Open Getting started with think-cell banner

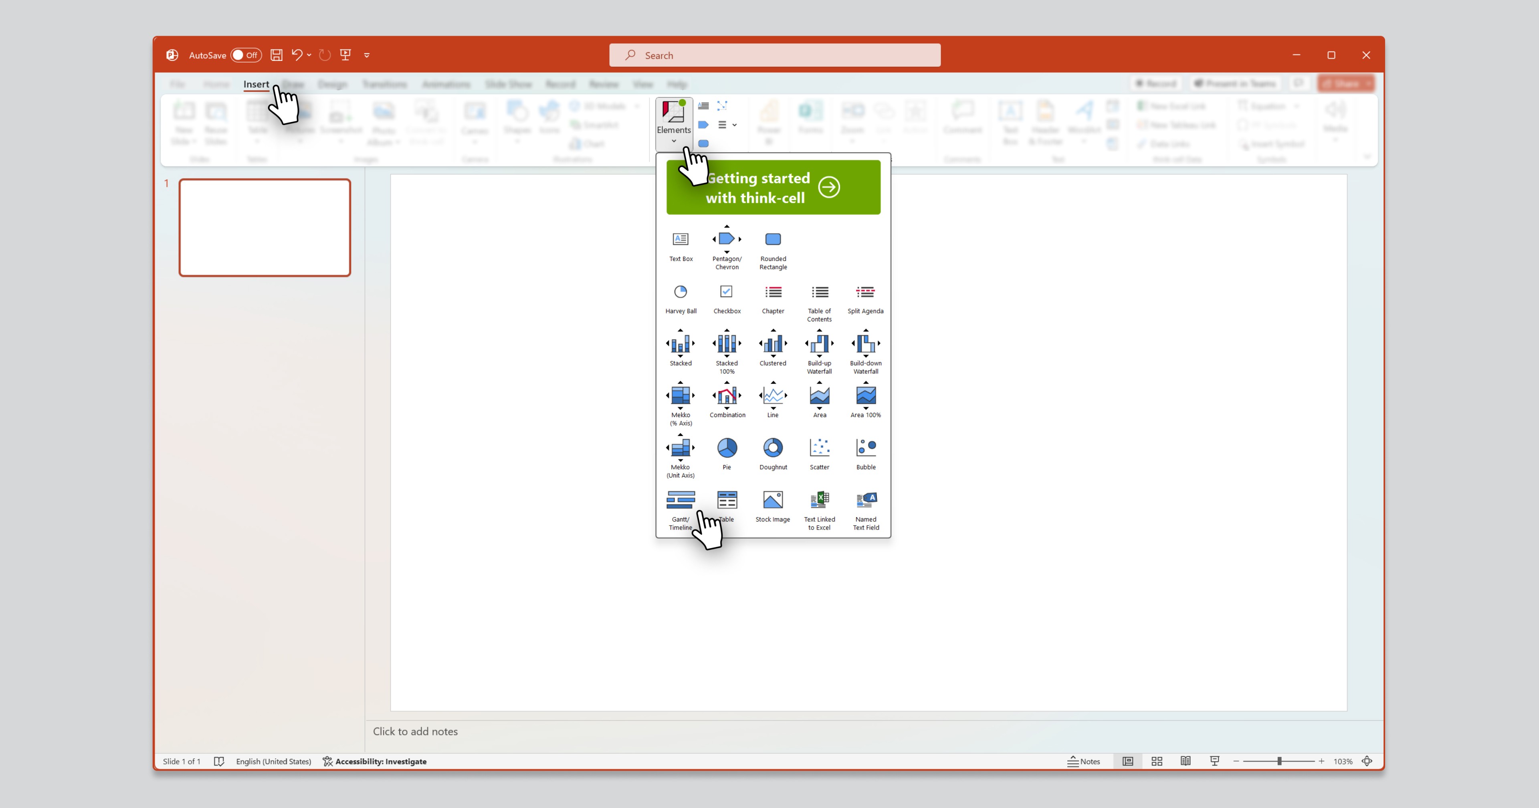click(x=773, y=187)
